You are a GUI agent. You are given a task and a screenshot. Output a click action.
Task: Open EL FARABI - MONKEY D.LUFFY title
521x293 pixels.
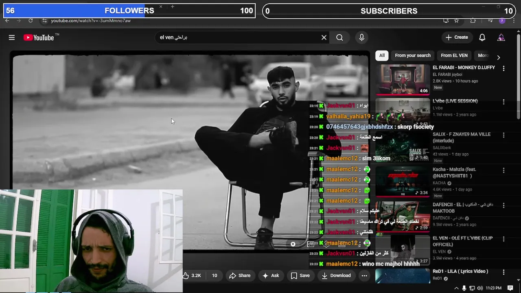(x=464, y=68)
